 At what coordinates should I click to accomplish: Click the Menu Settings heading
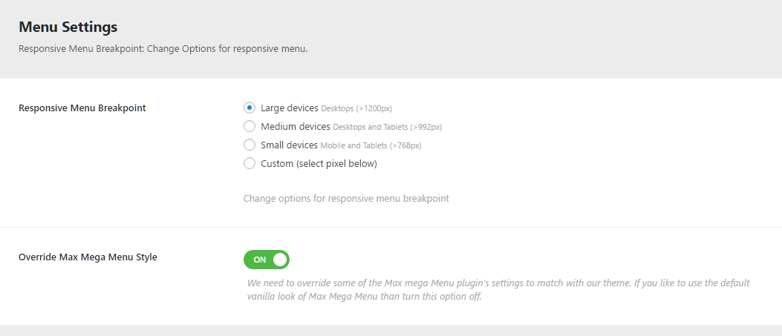pyautogui.click(x=68, y=27)
